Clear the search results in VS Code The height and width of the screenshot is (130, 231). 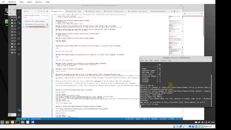pos(42,11)
